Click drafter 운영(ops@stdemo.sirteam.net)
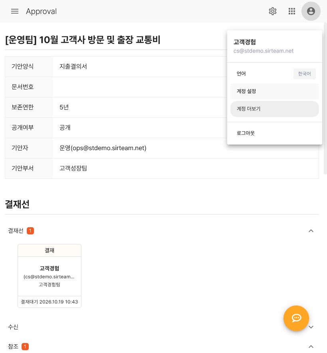This screenshot has height=353, width=327. pyautogui.click(x=103, y=148)
